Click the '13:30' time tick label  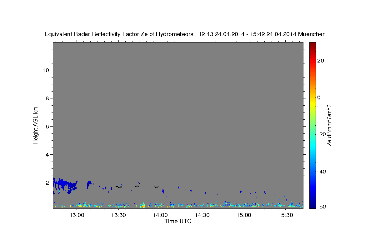pos(118,215)
